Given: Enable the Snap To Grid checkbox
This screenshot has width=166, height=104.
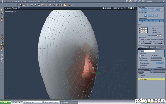Looking at the screenshot, I should tap(152, 33).
